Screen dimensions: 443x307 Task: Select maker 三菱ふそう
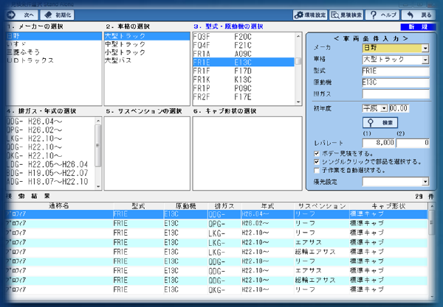click(x=54, y=52)
